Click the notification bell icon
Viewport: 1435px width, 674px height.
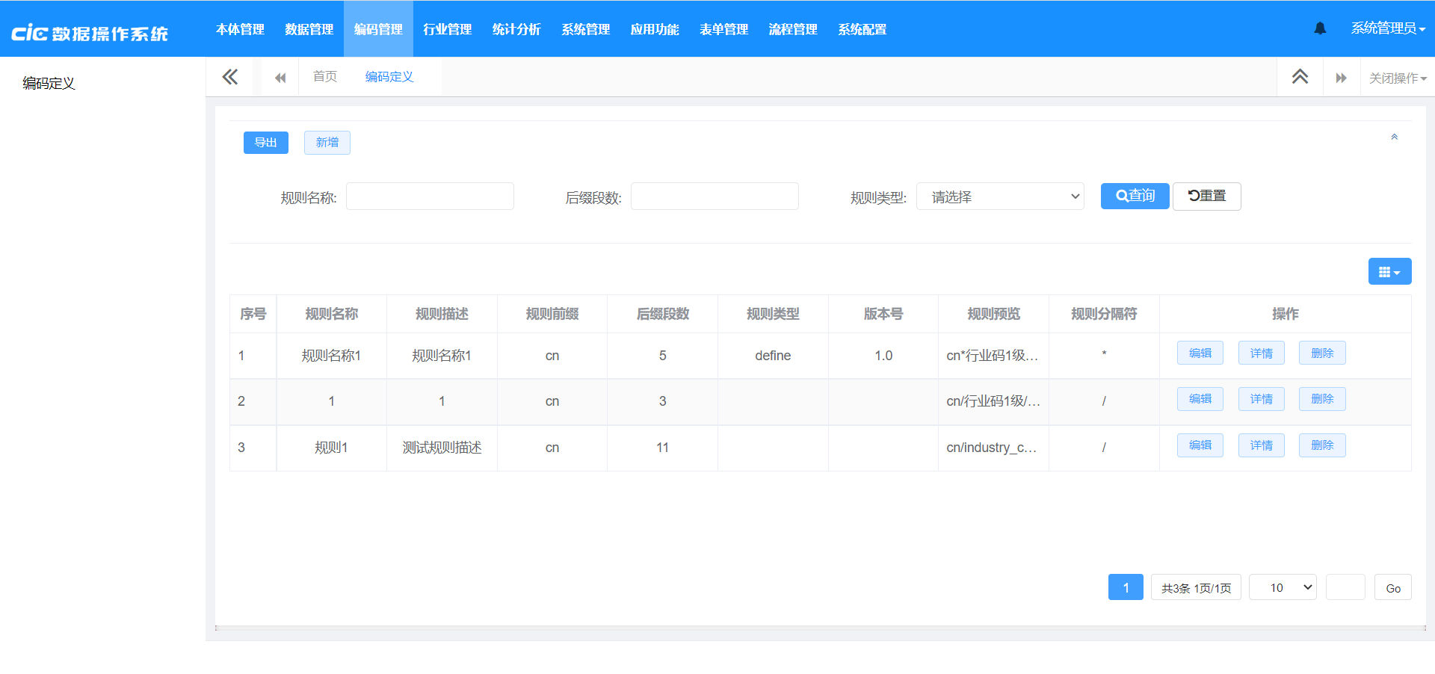(x=1320, y=28)
